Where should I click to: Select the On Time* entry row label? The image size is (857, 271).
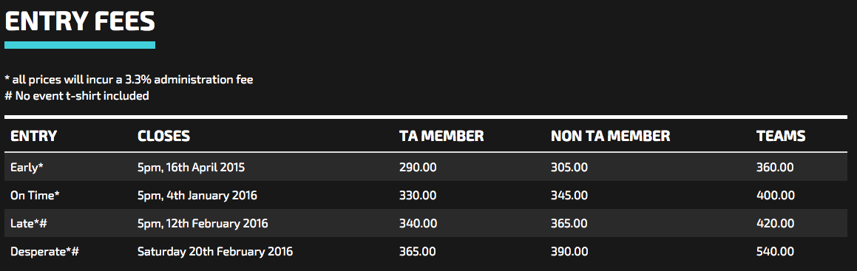point(35,195)
